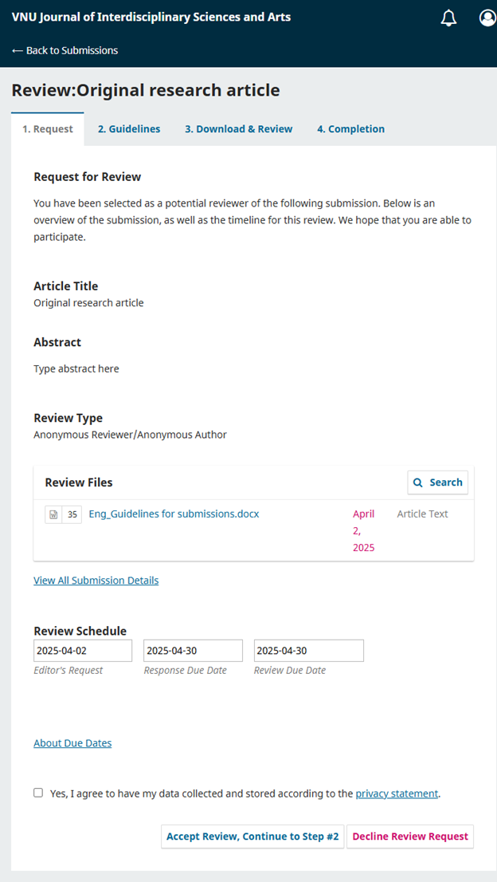
Task: Click the Editor's Request date field
Action: [83, 651]
